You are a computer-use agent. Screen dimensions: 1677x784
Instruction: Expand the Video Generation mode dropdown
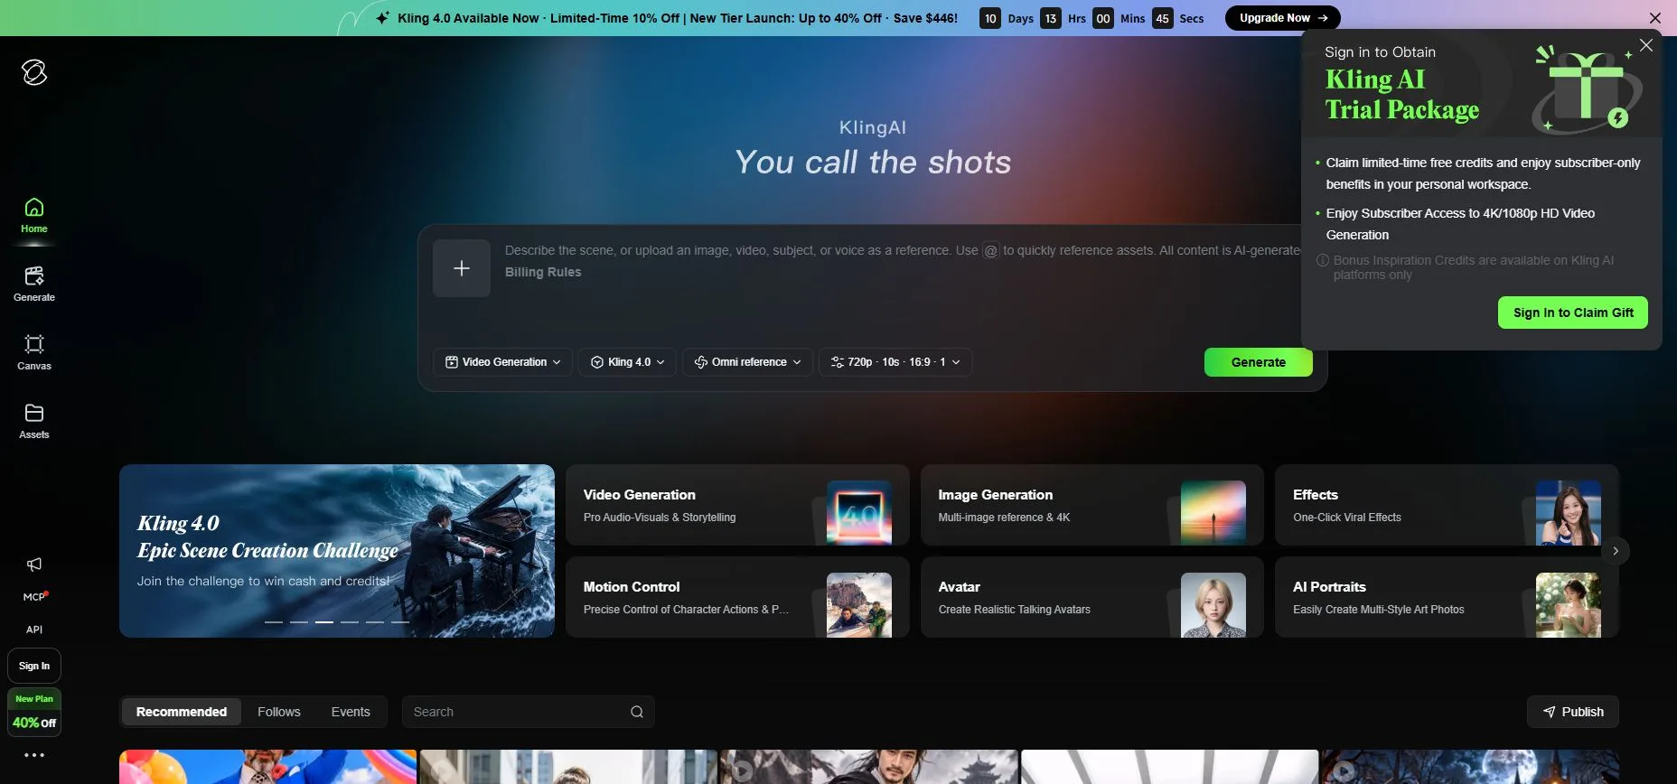pos(502,362)
